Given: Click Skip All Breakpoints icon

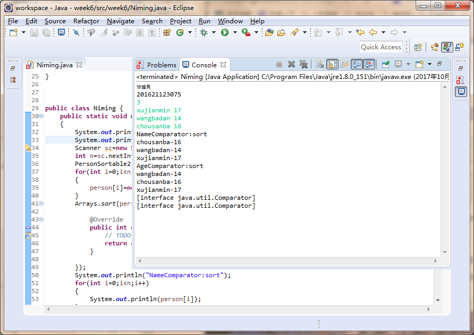Looking at the screenshot, I should click(x=76, y=32).
